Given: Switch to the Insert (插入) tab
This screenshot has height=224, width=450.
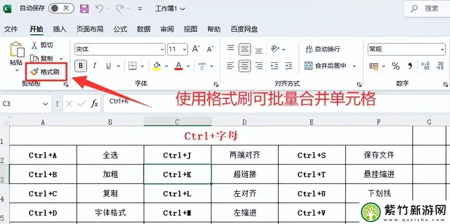Looking at the screenshot, I should click(59, 29).
